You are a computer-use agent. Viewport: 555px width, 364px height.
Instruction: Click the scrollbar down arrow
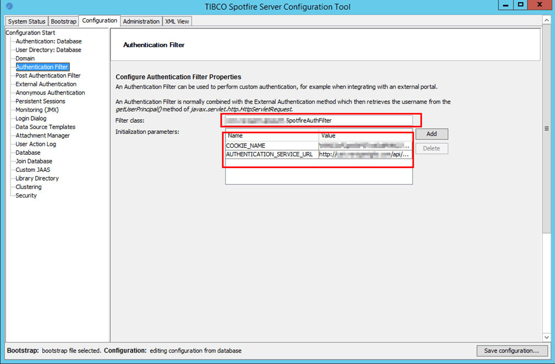click(547, 337)
